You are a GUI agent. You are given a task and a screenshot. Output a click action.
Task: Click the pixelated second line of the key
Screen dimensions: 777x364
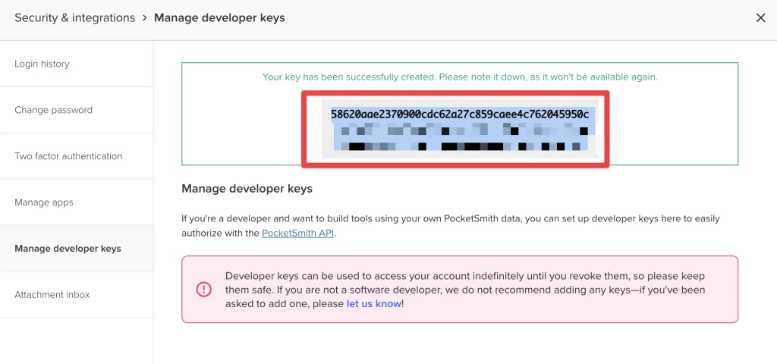(x=459, y=130)
